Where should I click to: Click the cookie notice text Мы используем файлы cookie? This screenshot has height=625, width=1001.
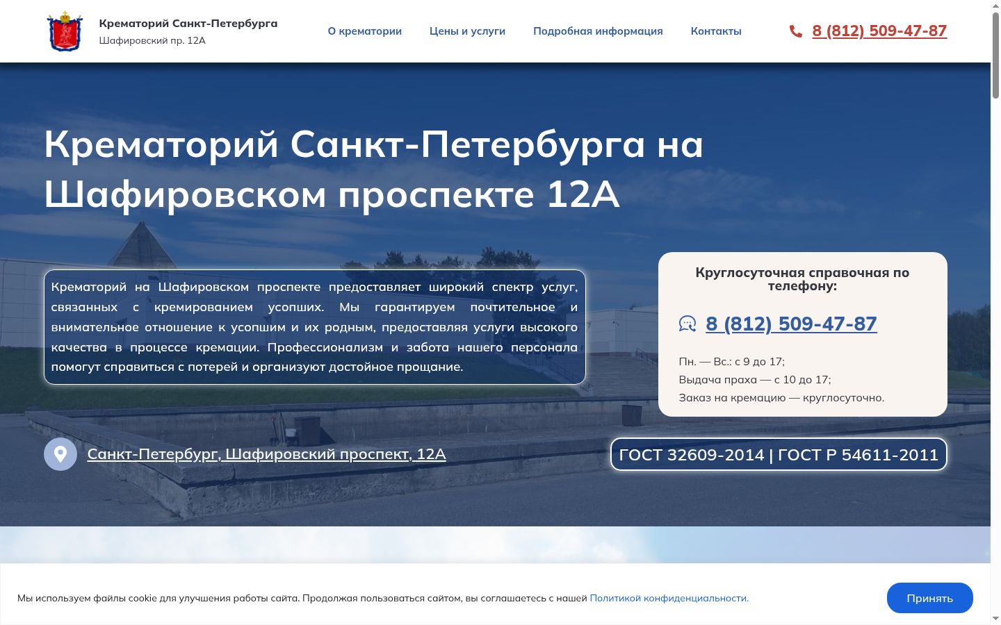(x=303, y=598)
